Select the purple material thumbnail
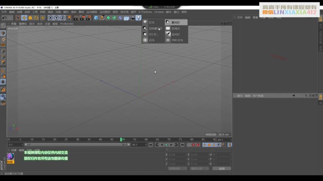 11,157
